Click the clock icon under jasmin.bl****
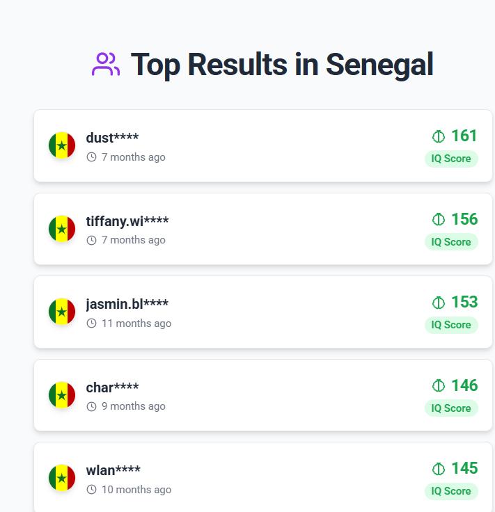The height and width of the screenshot is (512, 495). coord(91,323)
